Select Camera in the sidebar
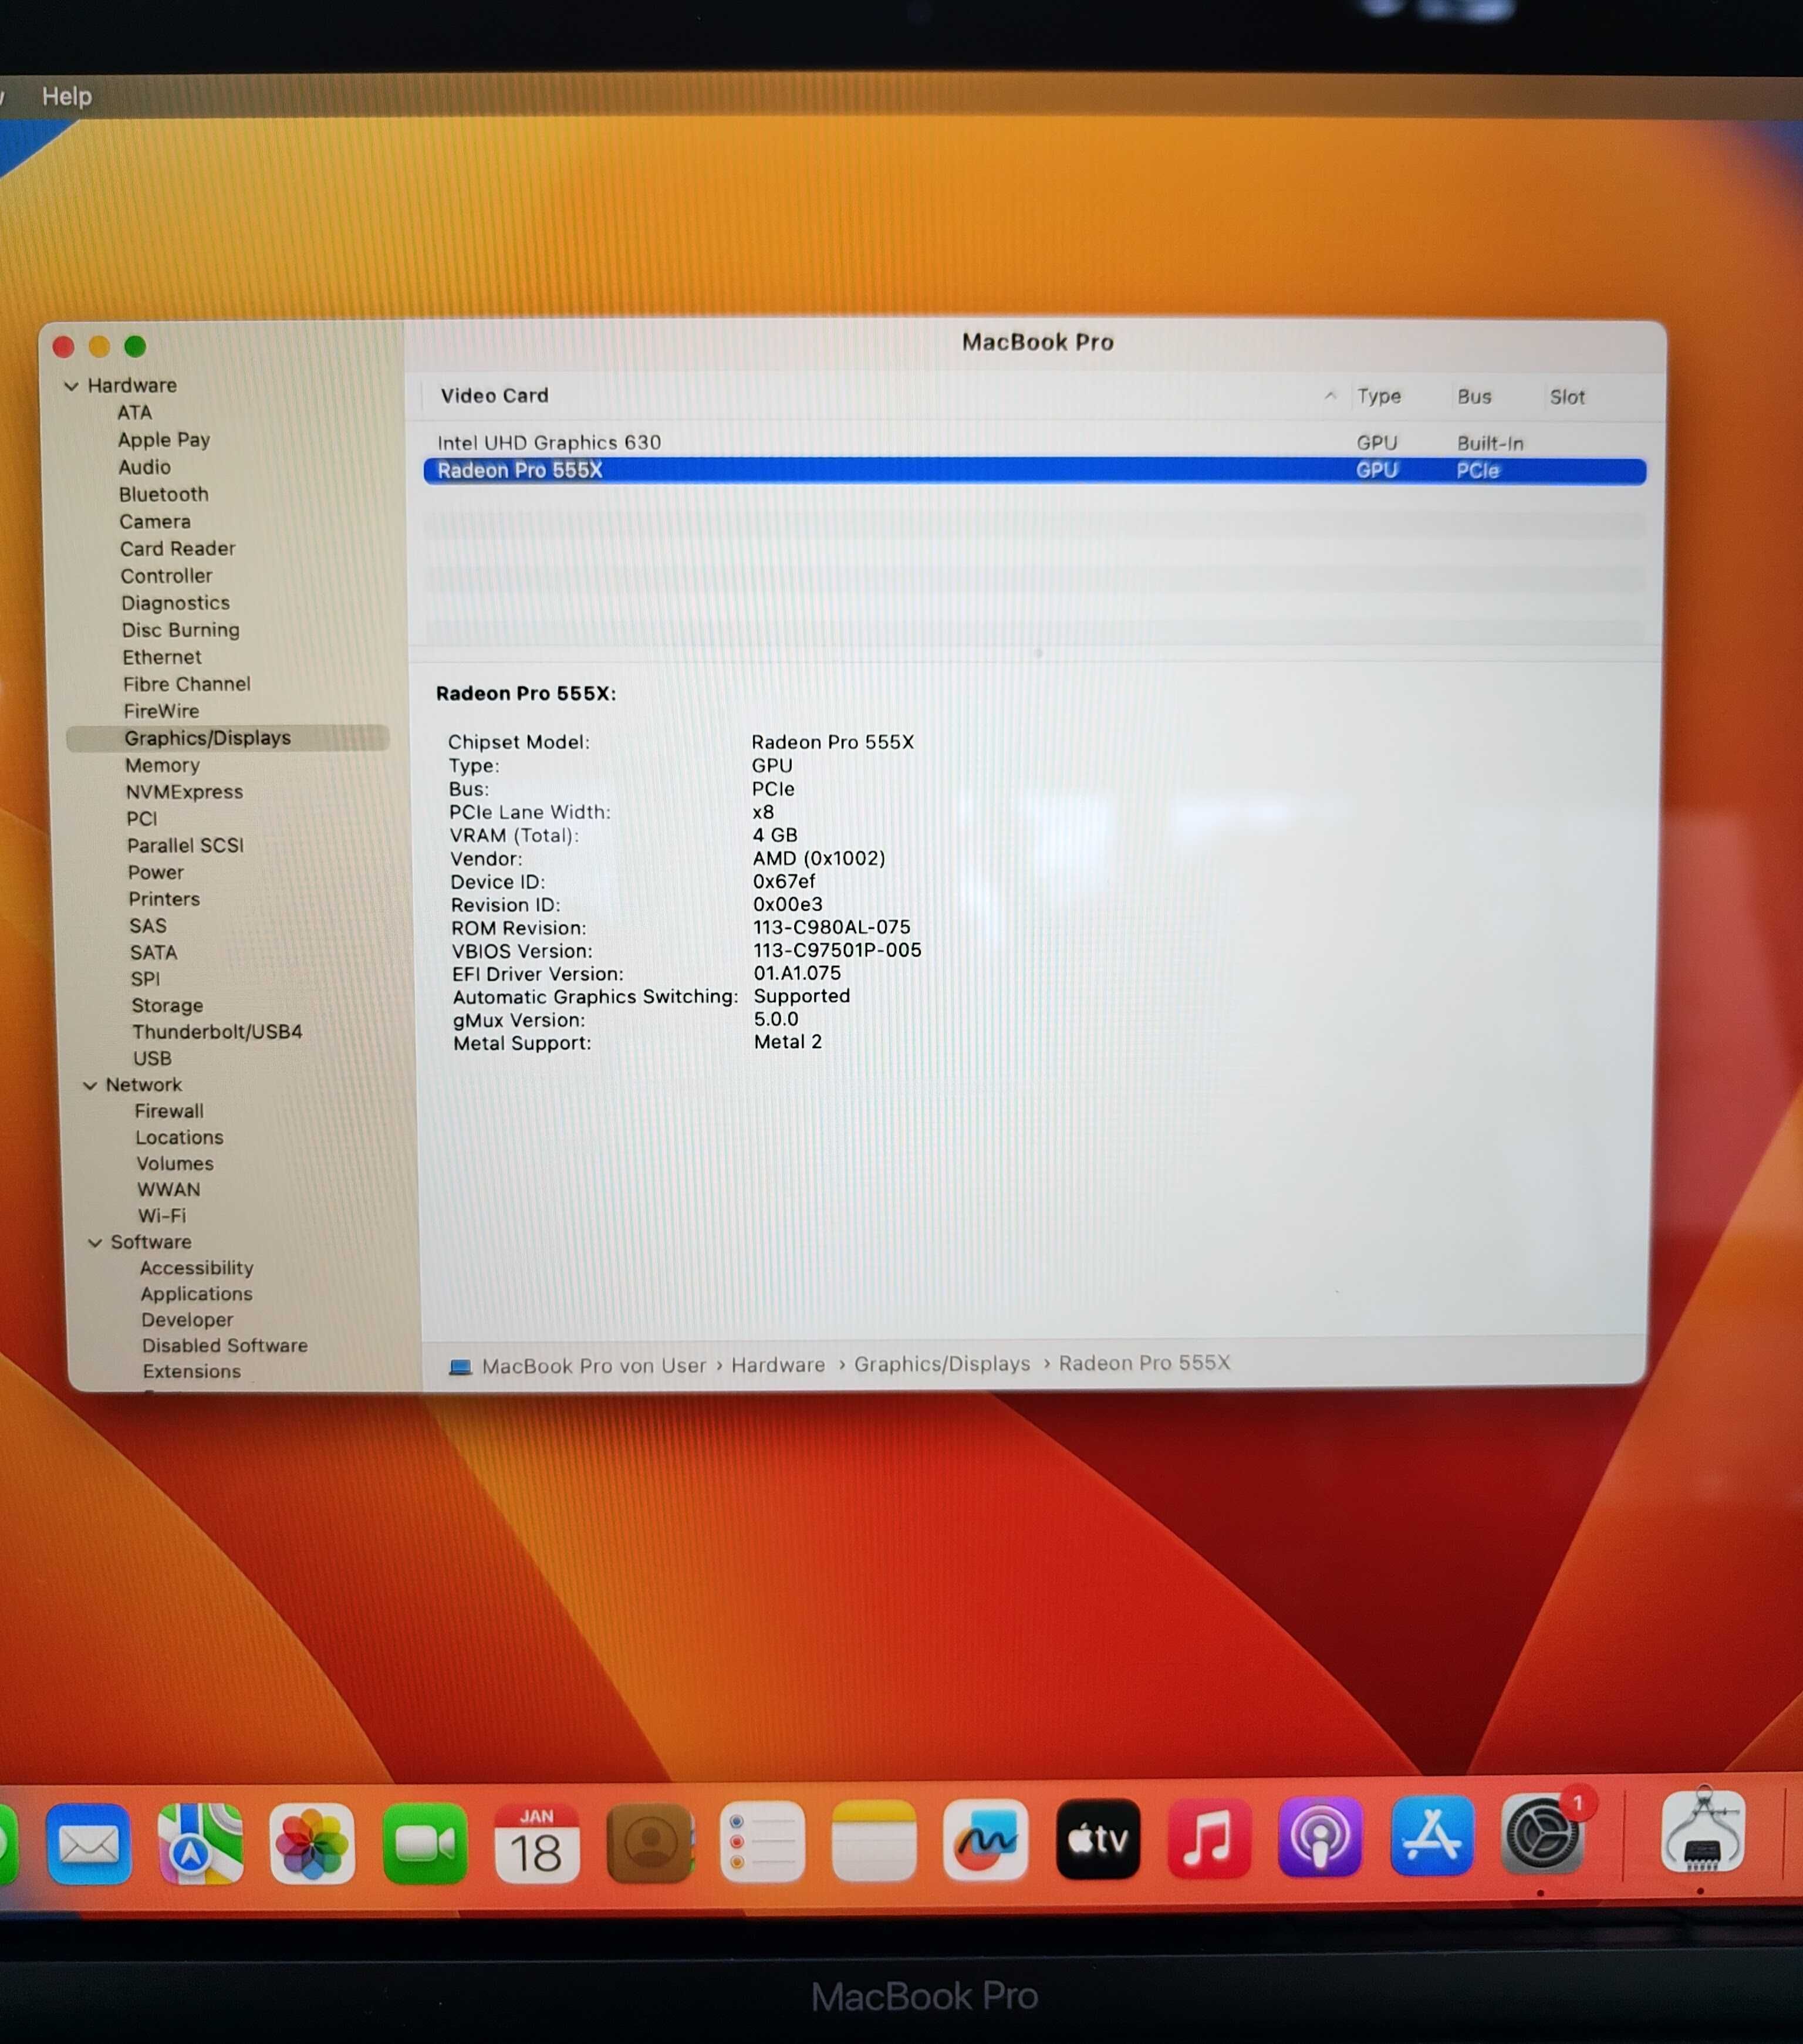Image resolution: width=1803 pixels, height=2044 pixels. point(154,521)
